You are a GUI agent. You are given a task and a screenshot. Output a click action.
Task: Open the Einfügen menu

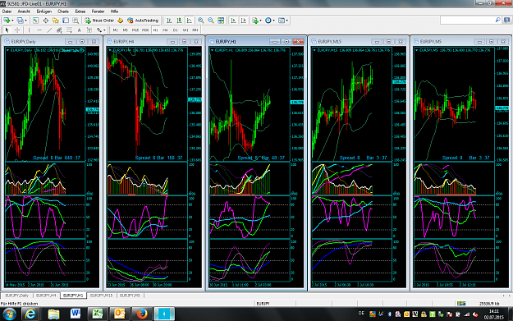44,11
